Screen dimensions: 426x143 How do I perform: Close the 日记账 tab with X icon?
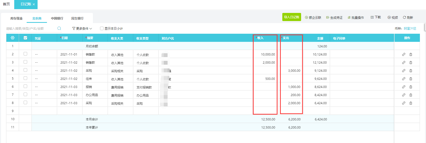tap(34, 4)
